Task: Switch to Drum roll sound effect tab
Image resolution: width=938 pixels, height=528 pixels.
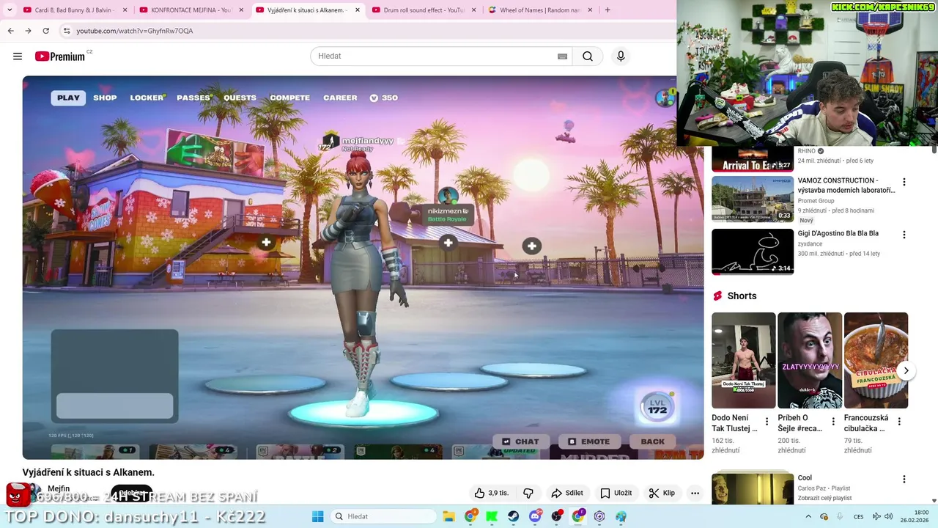Action: [424, 10]
